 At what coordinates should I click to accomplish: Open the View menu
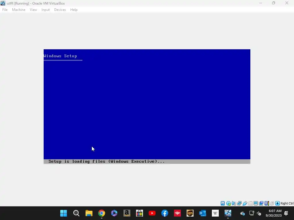(x=33, y=10)
